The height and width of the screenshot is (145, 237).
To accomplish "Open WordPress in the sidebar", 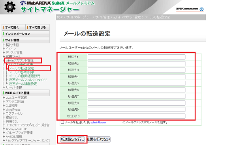I will (x=13, y=110).
